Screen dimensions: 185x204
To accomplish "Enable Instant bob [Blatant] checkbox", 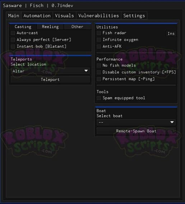I will pos(13,46).
